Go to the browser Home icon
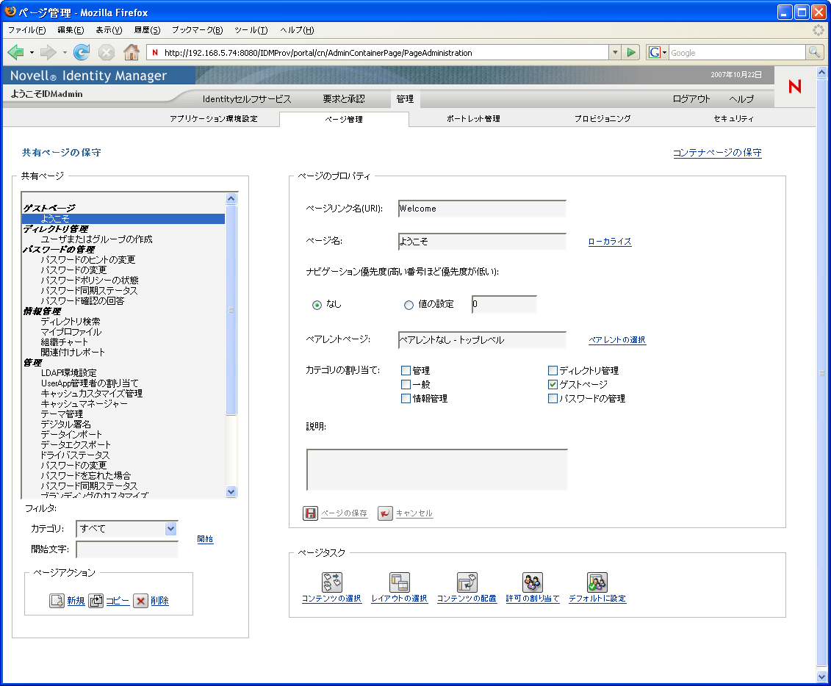Viewport: 831px width, 686px height. coord(132,52)
